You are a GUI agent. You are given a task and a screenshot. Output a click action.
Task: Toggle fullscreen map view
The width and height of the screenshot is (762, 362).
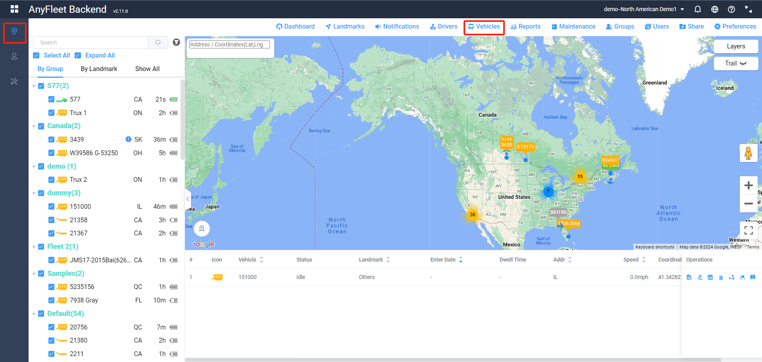coord(749,230)
